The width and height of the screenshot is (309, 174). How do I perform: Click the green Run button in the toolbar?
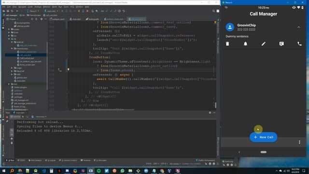(x=62, y=11)
